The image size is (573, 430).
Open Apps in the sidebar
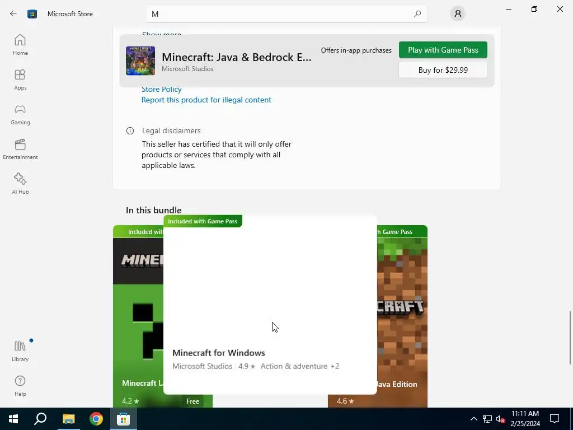point(20,80)
